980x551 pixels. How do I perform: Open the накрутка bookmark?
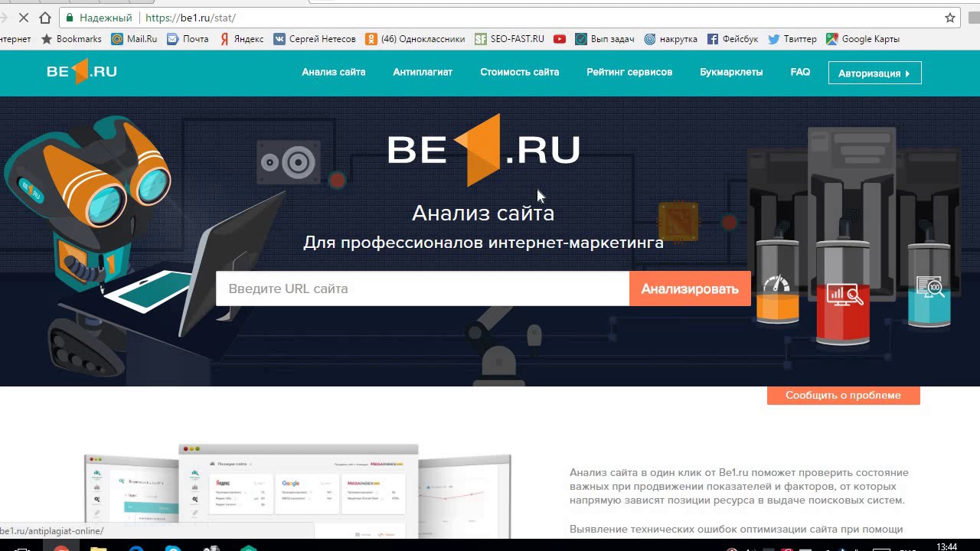671,39
